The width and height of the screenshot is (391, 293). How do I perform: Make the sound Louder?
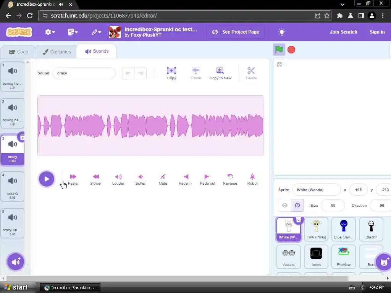(118, 179)
